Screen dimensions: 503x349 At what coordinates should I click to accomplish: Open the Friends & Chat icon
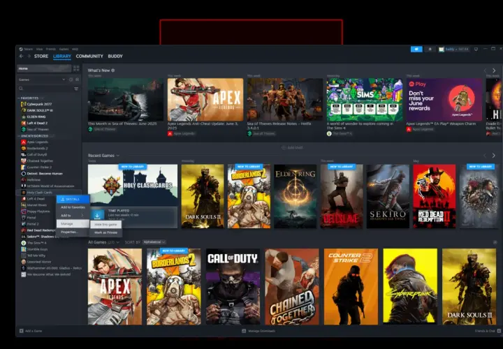(499, 331)
